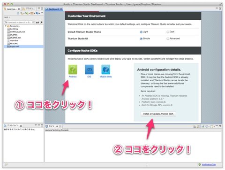Select the Advanced UI radio button
Viewport: 225px width, 170px height.
click(168, 39)
